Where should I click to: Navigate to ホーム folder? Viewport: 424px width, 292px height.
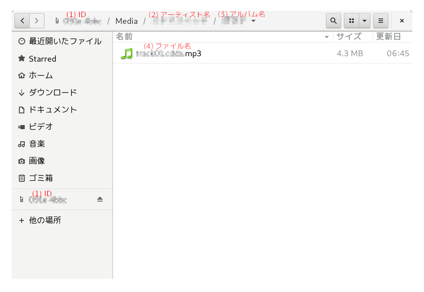(41, 76)
